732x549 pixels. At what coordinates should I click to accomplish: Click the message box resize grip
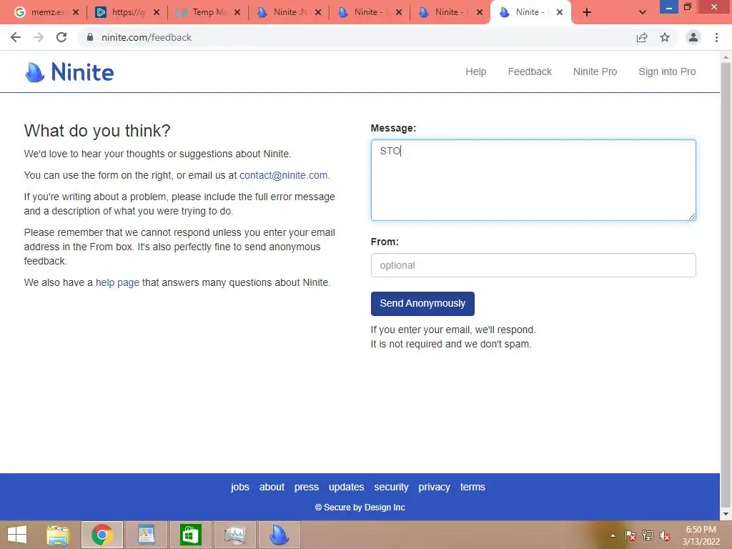[692, 216]
